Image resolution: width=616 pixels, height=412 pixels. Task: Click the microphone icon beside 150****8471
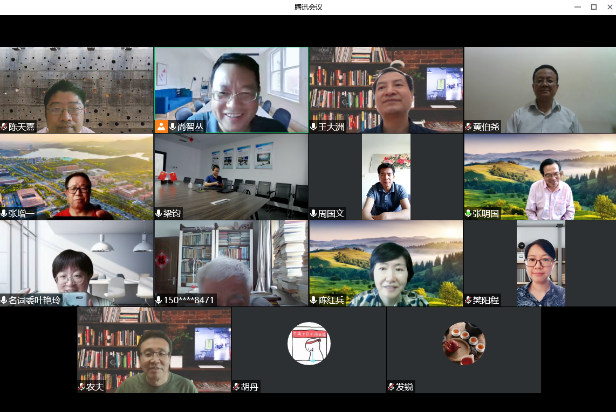pos(159,301)
